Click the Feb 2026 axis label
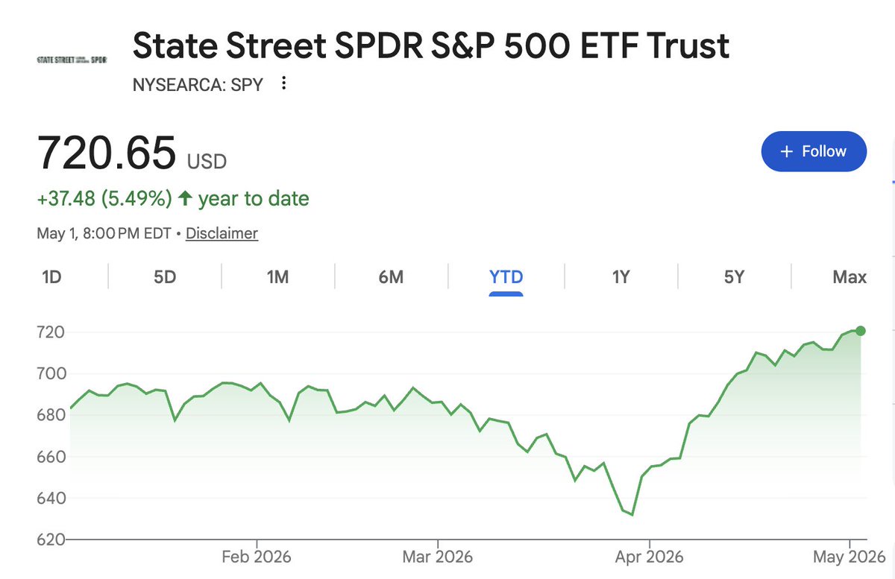Image resolution: width=895 pixels, height=579 pixels. coord(257,557)
